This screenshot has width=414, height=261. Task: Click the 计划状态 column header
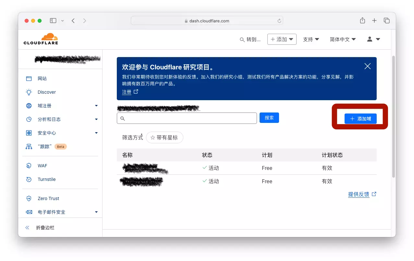332,155
